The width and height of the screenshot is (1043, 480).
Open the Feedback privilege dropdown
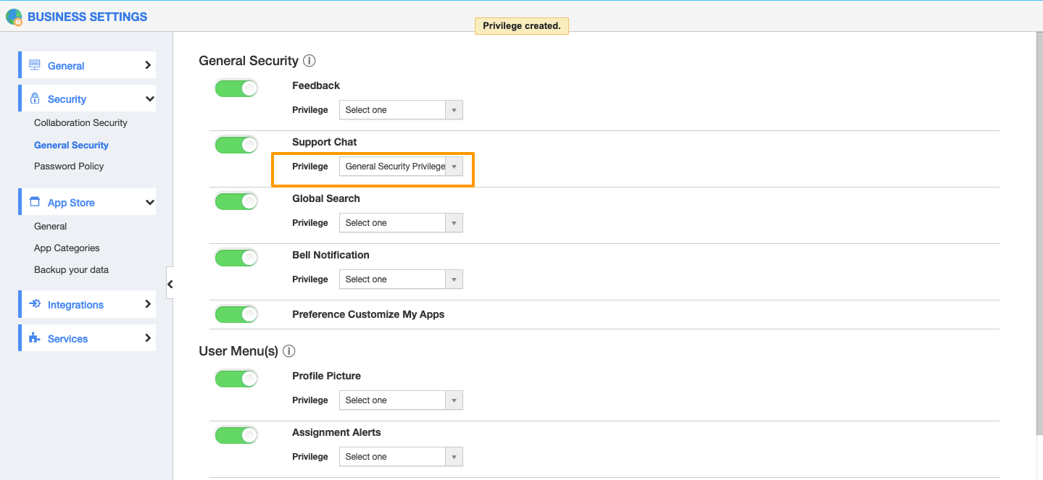pyautogui.click(x=401, y=110)
